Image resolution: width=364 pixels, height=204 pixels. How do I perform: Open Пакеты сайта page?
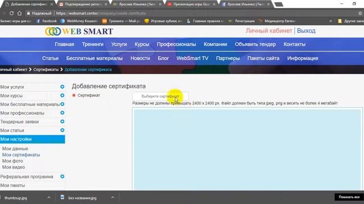pos(263,58)
